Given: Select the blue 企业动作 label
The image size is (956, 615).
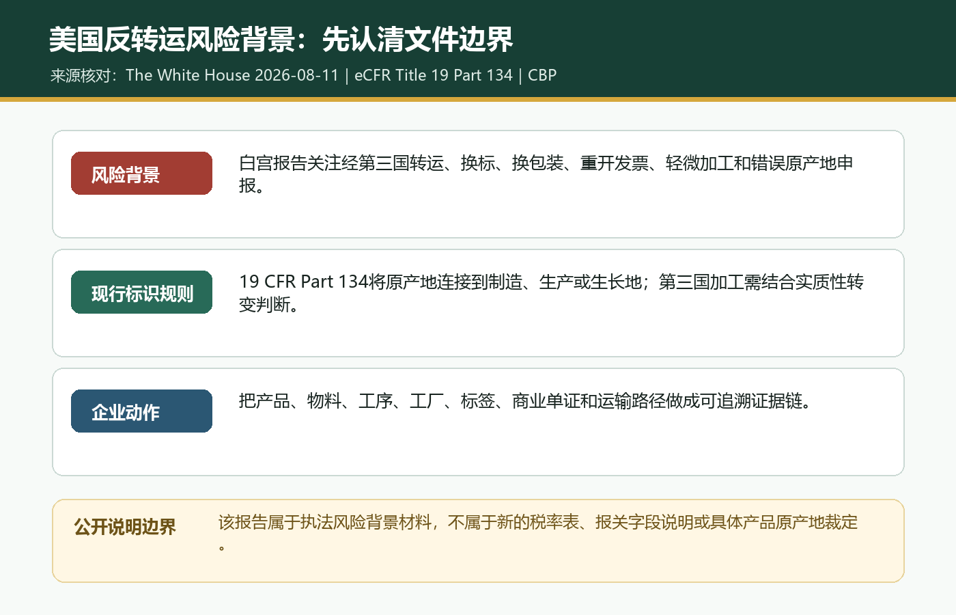Looking at the screenshot, I should 141,411.
